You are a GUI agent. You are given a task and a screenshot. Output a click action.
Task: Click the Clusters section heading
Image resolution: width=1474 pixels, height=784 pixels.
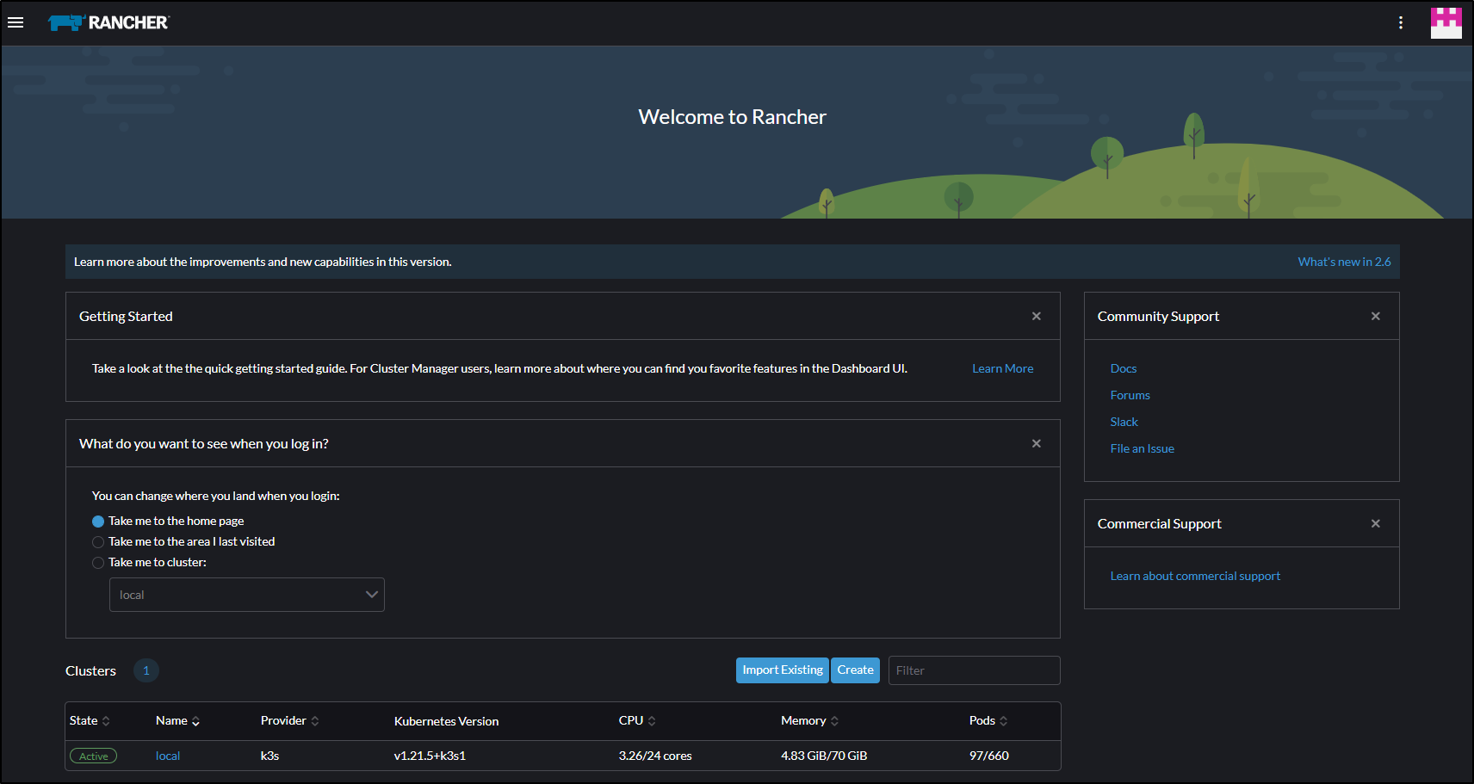(90, 670)
